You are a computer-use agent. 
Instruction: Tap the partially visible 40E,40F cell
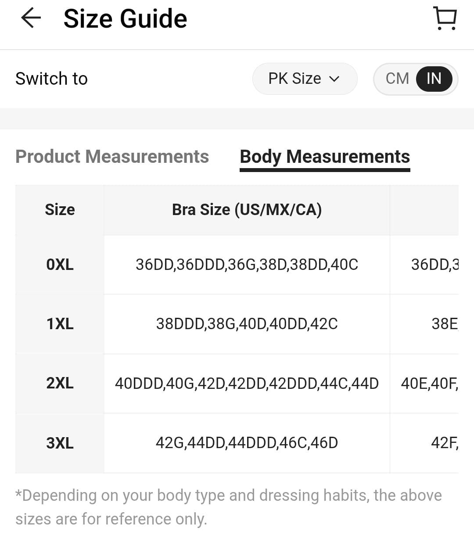[424, 383]
